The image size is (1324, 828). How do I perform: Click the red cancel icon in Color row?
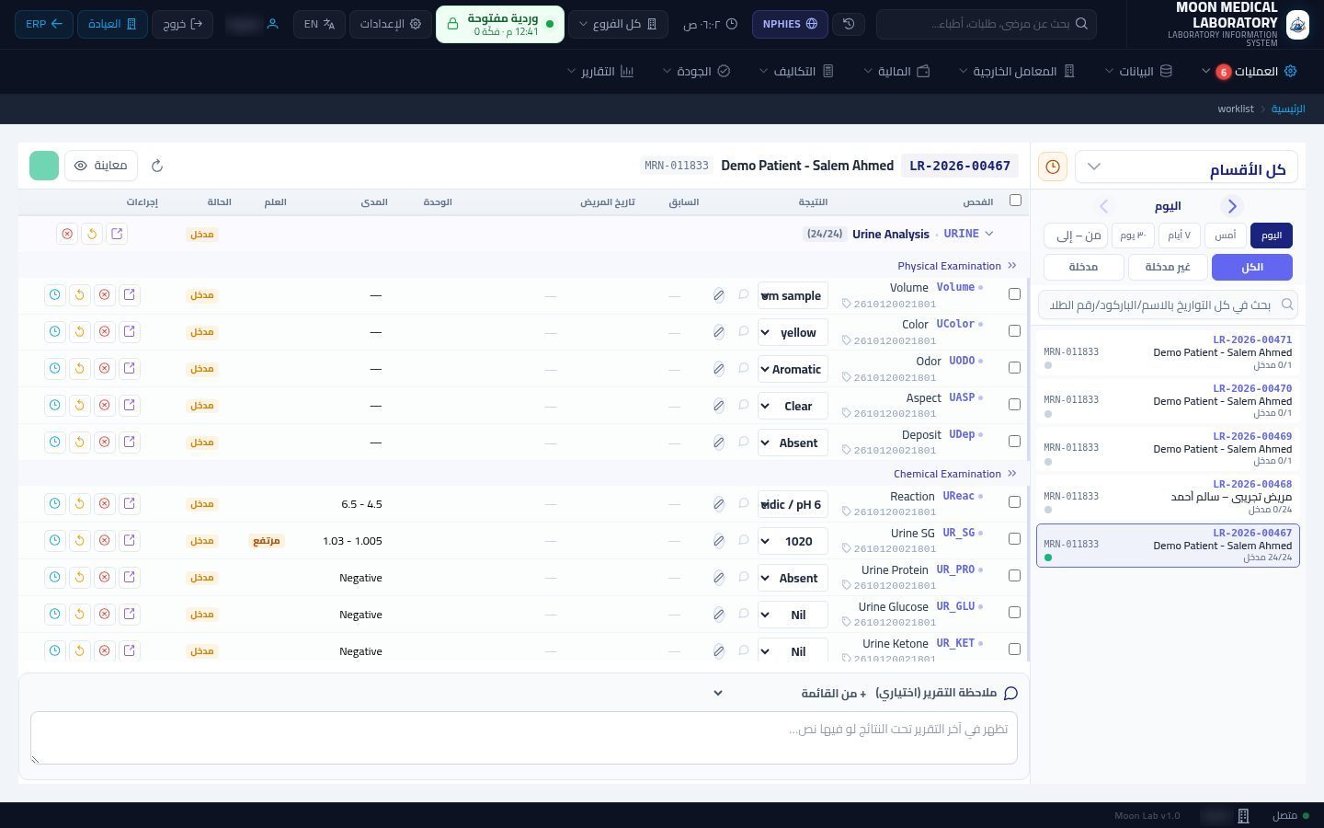coord(105,331)
